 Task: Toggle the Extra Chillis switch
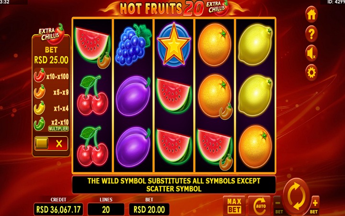51,144
